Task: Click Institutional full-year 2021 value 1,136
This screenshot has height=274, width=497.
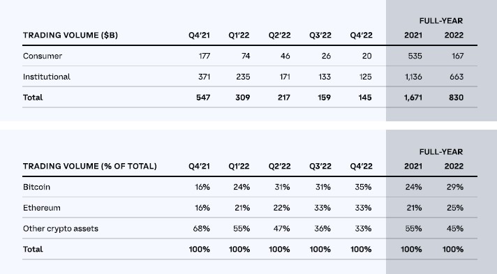Action: point(413,77)
